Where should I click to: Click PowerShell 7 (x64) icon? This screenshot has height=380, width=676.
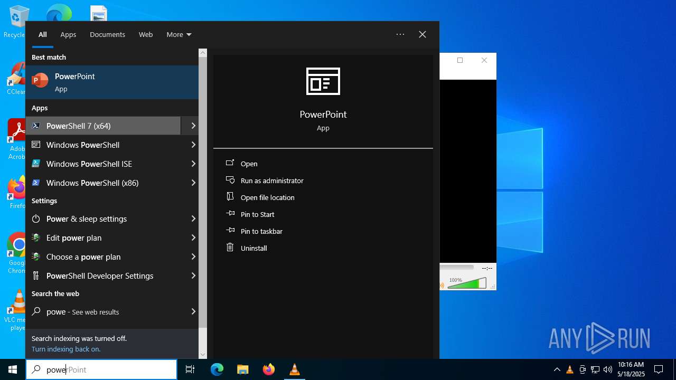coord(36,126)
